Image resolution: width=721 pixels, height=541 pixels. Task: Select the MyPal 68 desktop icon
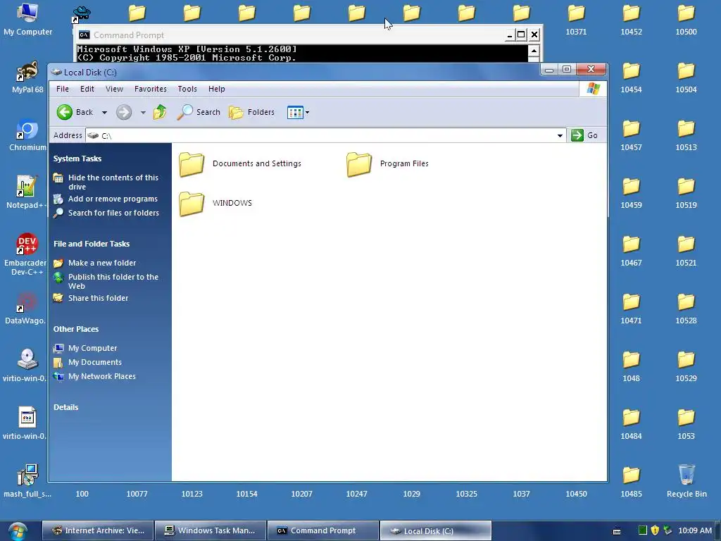(x=27, y=77)
